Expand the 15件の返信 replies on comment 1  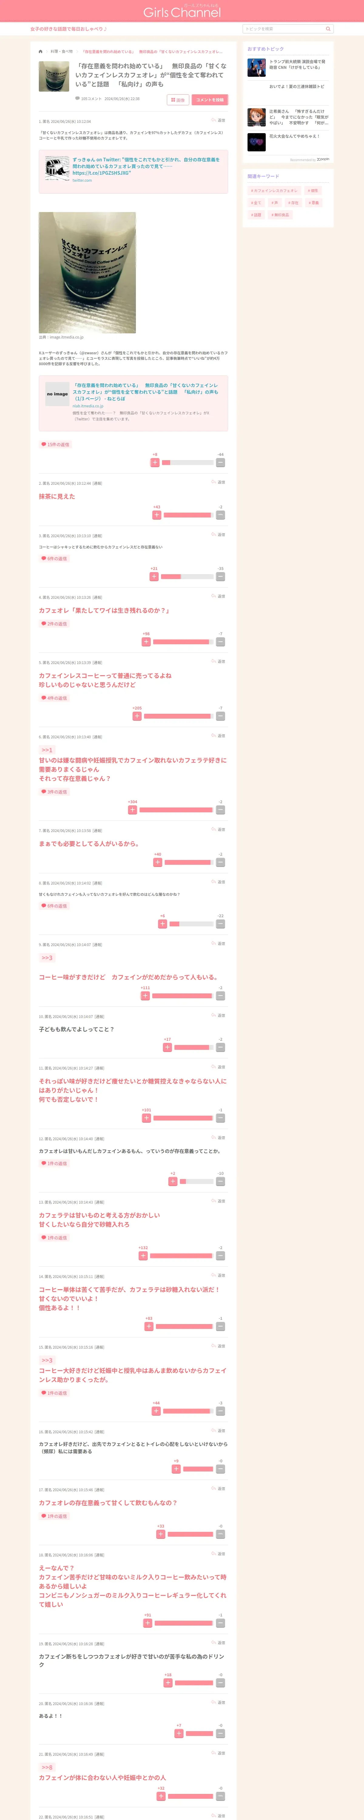tap(55, 444)
